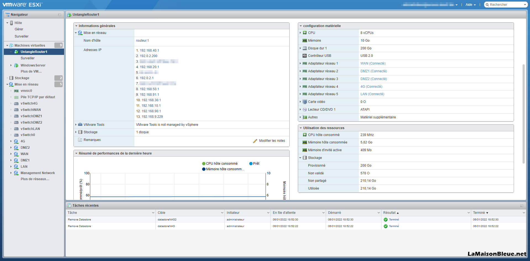Toggle the blue Prêt legend swatch
Screen dimensions: 530x261
[251, 164]
